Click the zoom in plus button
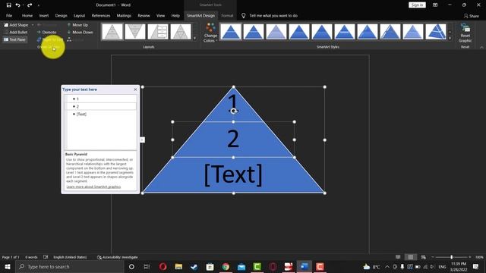486x273 pixels. pyautogui.click(x=470, y=257)
